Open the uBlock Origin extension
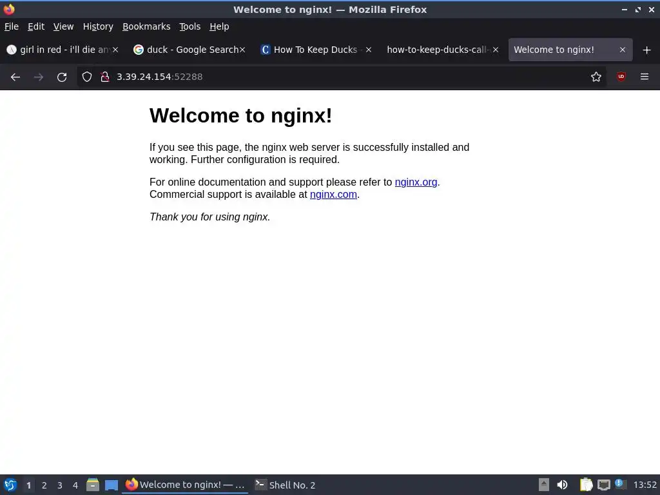Viewport: 660px width, 495px height. point(621,77)
